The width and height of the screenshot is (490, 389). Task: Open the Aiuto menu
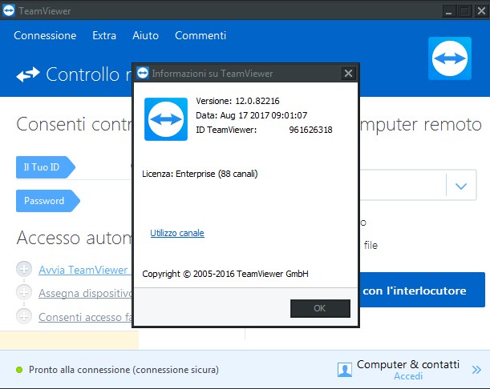point(146,35)
